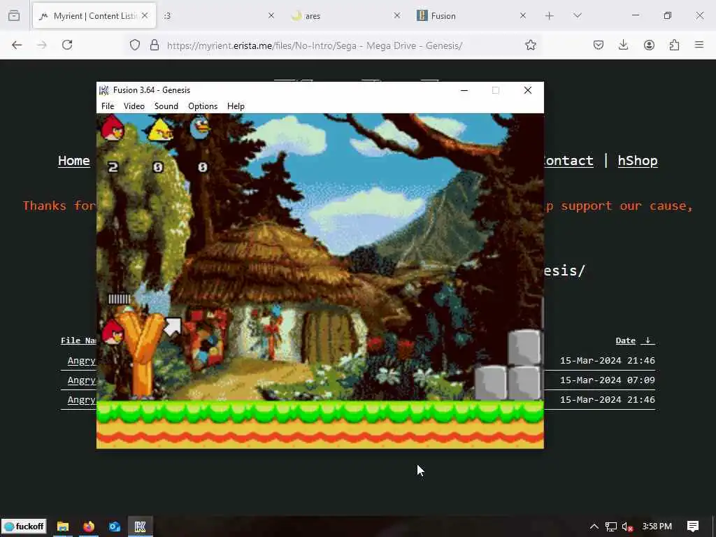Open the Firefox account icon
The image size is (716, 537).
point(649,45)
